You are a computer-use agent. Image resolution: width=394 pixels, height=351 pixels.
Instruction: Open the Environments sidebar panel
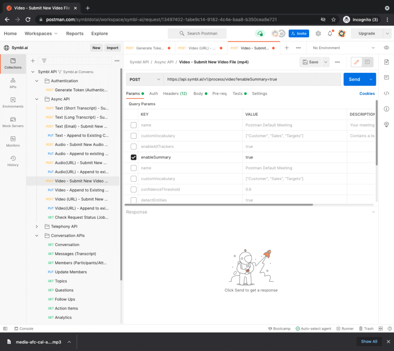point(13,103)
